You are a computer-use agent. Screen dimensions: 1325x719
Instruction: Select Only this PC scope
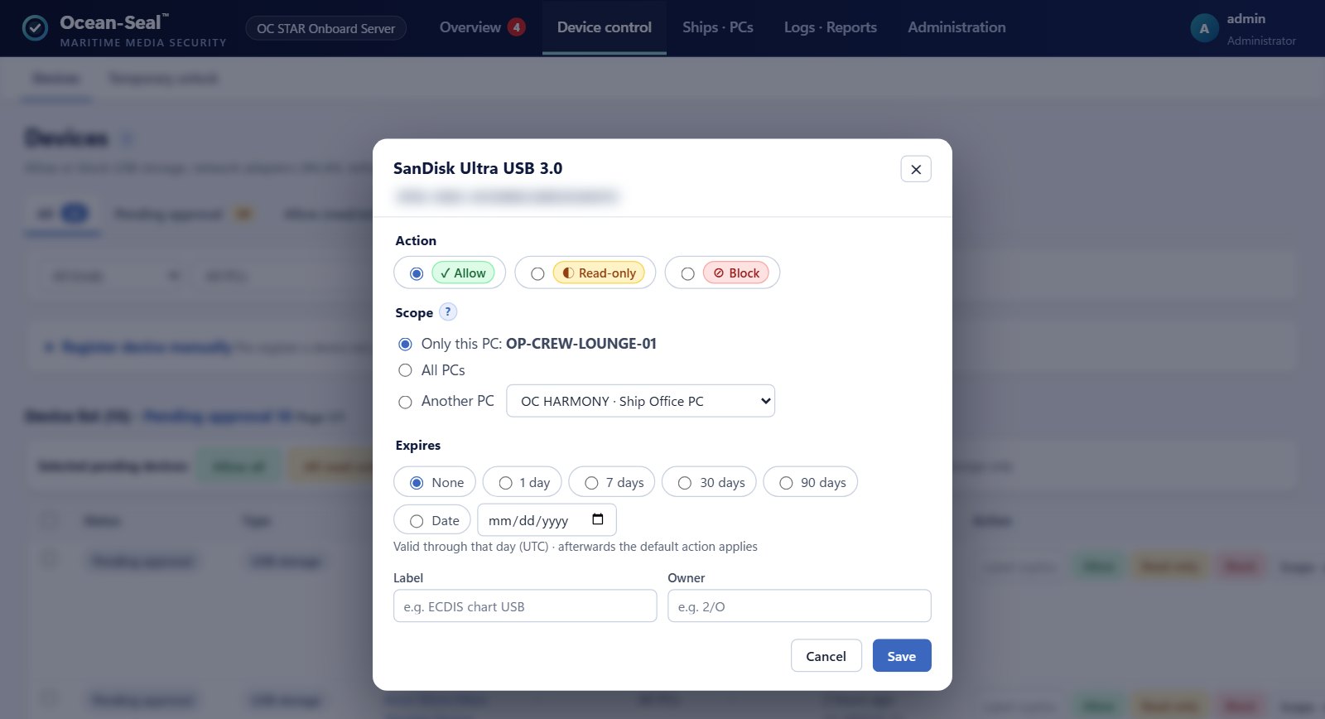pos(405,344)
